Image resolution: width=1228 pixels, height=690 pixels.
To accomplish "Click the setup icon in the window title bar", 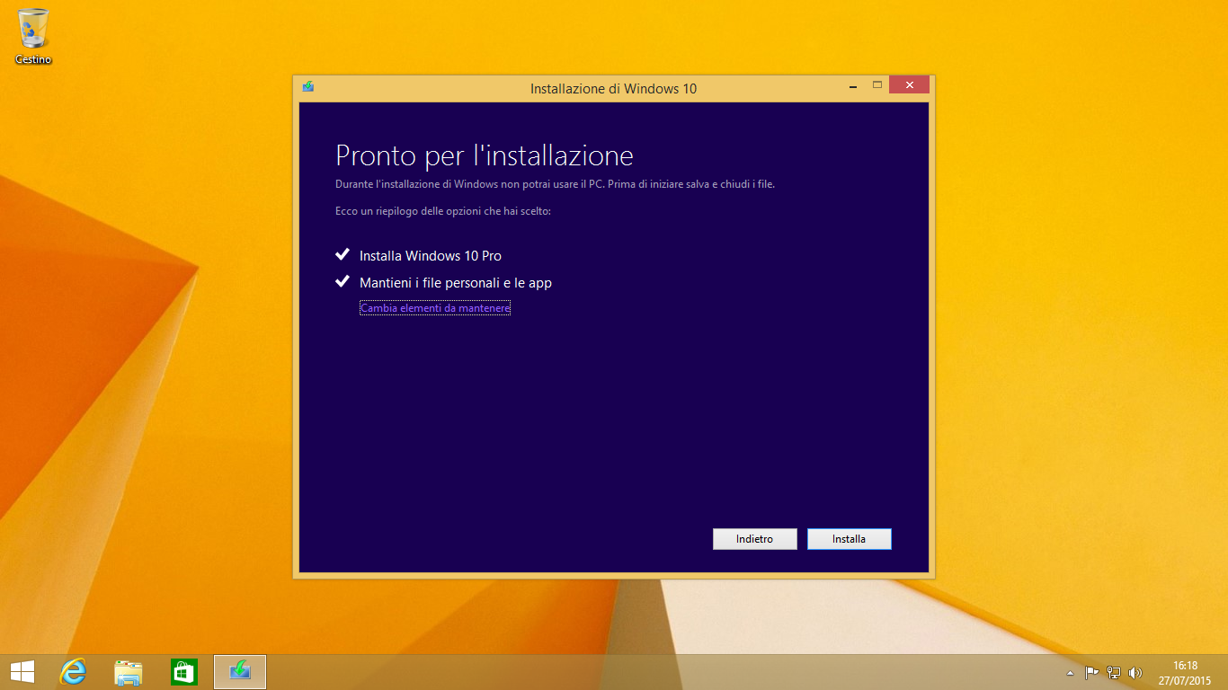I will coord(307,84).
